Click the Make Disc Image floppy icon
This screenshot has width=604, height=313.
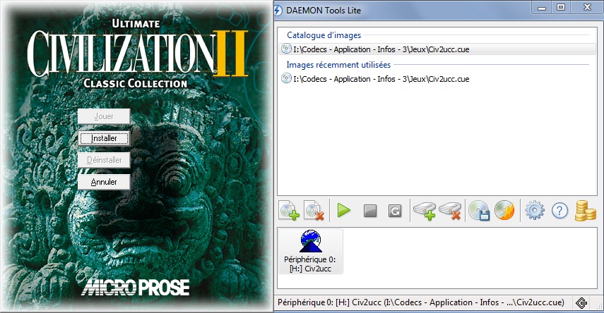[479, 211]
